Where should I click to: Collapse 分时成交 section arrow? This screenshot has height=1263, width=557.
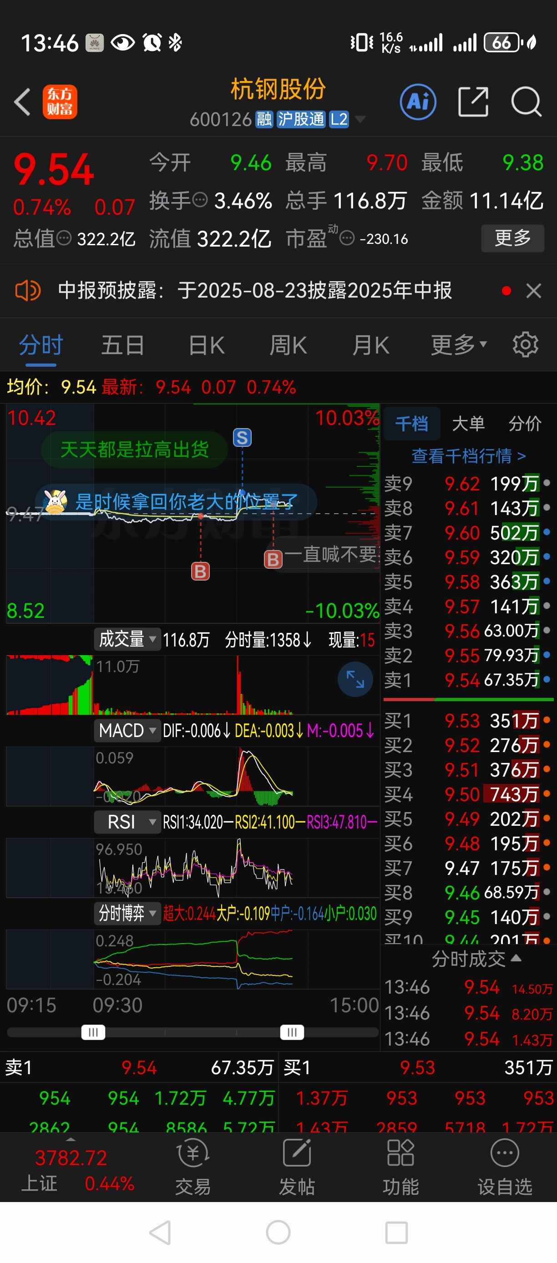516,958
